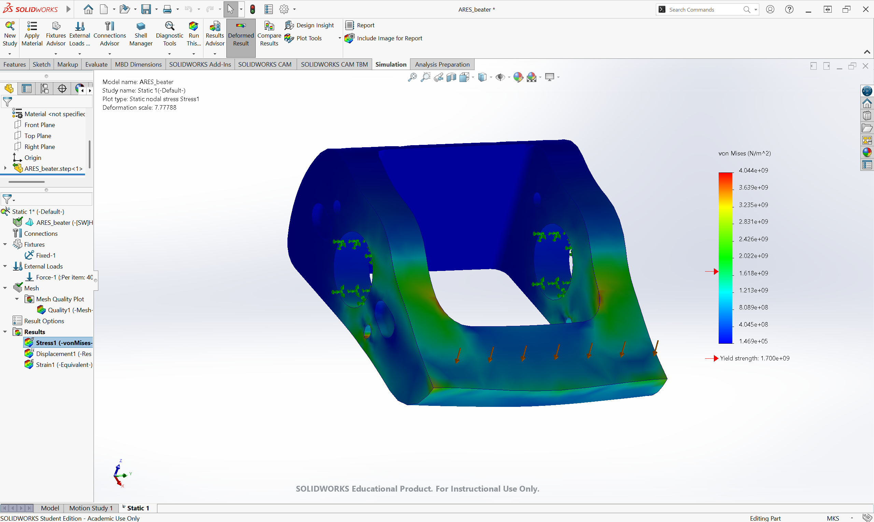Viewport: 874px width, 522px height.
Task: Click yield strength marker on legend
Action: (x=712, y=272)
